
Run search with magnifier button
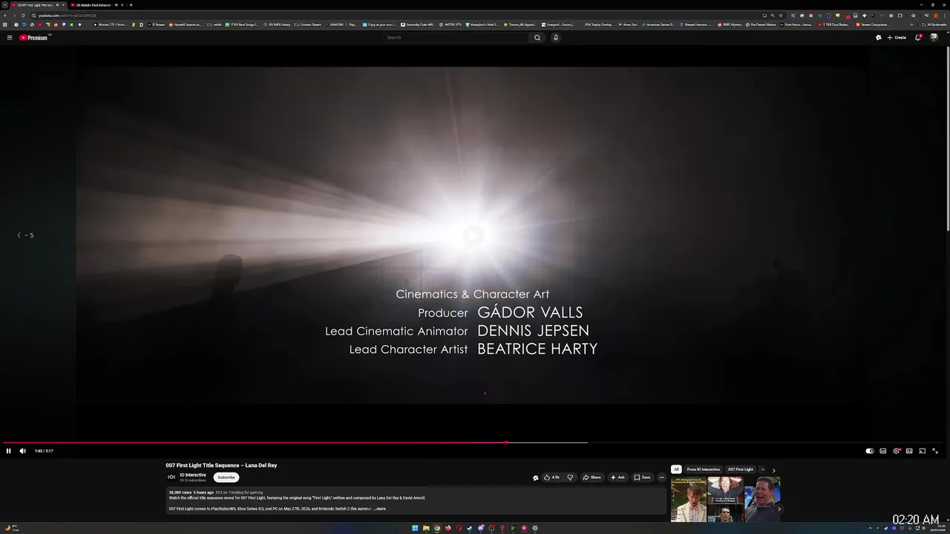tap(537, 37)
